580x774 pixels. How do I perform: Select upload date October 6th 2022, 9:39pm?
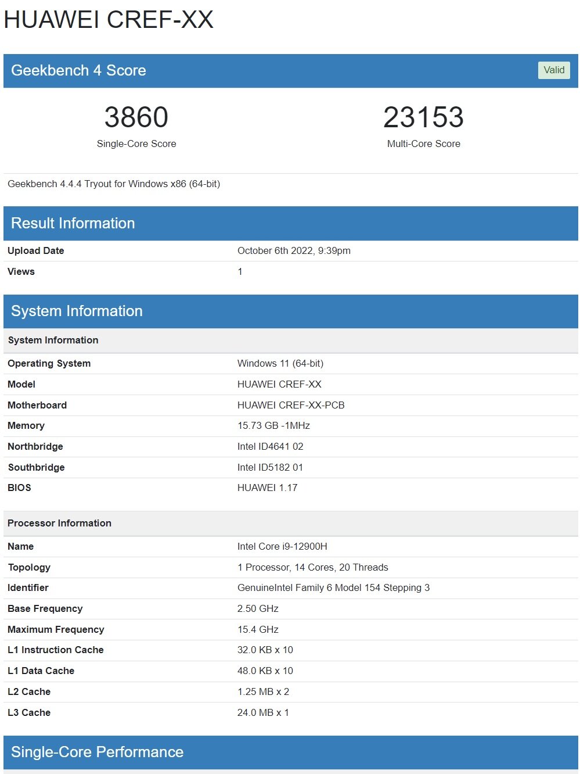tap(294, 250)
